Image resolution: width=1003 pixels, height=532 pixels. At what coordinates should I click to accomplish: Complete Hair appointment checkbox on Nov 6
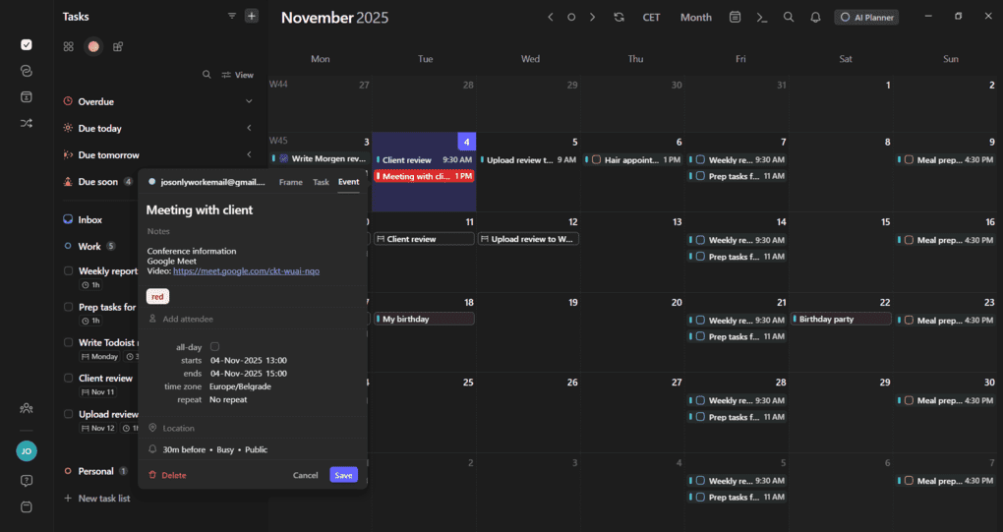pos(596,160)
